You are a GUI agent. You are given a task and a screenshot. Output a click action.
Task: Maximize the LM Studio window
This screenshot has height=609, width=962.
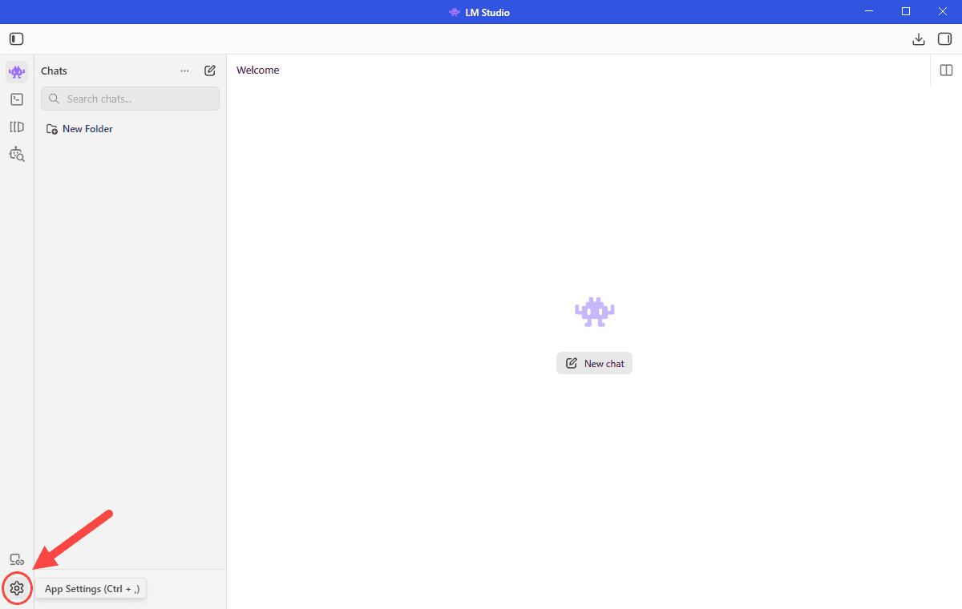(906, 11)
